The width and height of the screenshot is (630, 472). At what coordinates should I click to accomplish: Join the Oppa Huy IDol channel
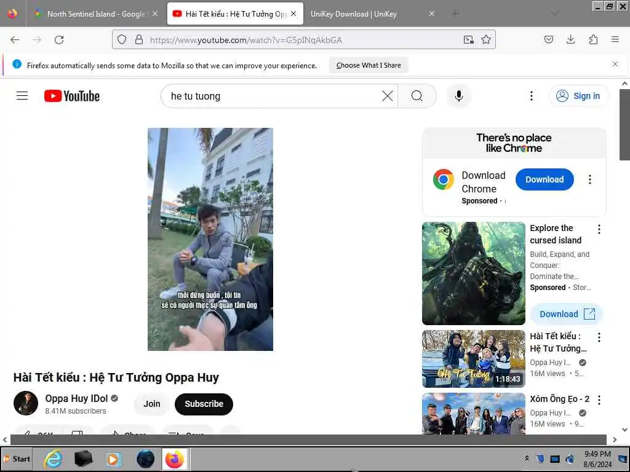coord(152,404)
